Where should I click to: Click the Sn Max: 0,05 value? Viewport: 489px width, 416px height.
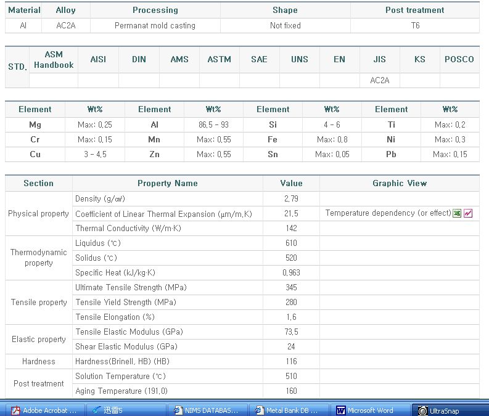332,154
